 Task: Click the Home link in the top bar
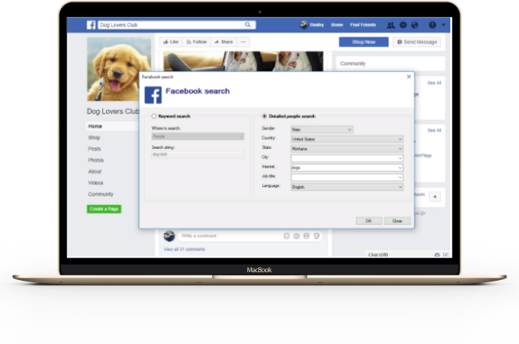(x=337, y=25)
